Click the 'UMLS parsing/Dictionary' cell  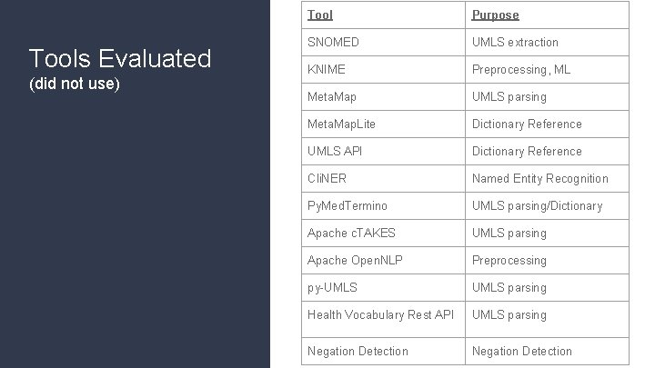tap(537, 205)
